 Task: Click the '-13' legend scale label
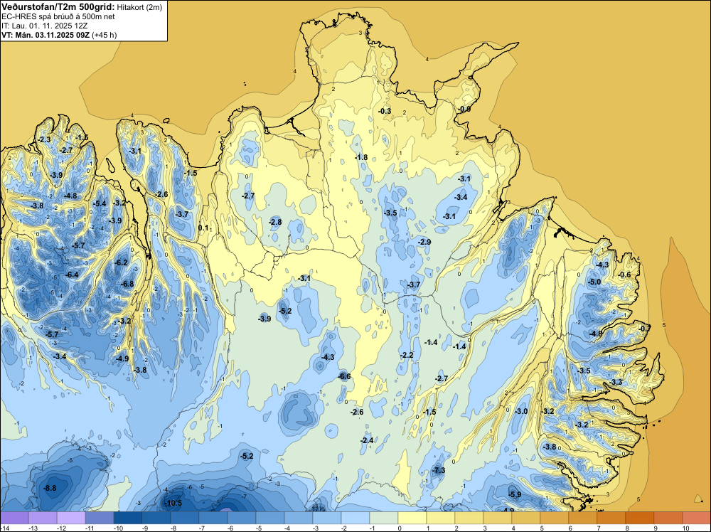point(33,528)
